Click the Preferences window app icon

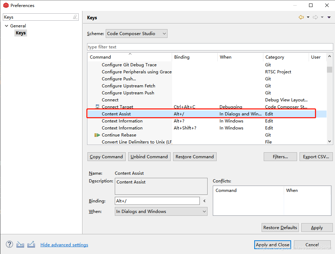pos(6,5)
